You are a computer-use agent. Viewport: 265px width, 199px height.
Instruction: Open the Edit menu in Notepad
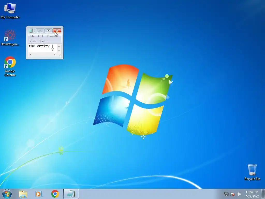pos(41,36)
